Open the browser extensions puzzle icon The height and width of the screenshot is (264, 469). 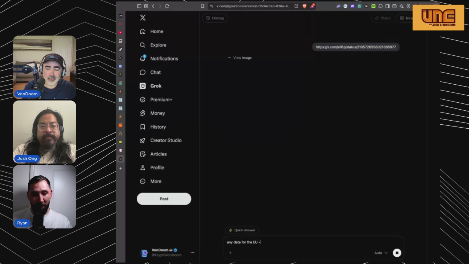tap(380, 6)
